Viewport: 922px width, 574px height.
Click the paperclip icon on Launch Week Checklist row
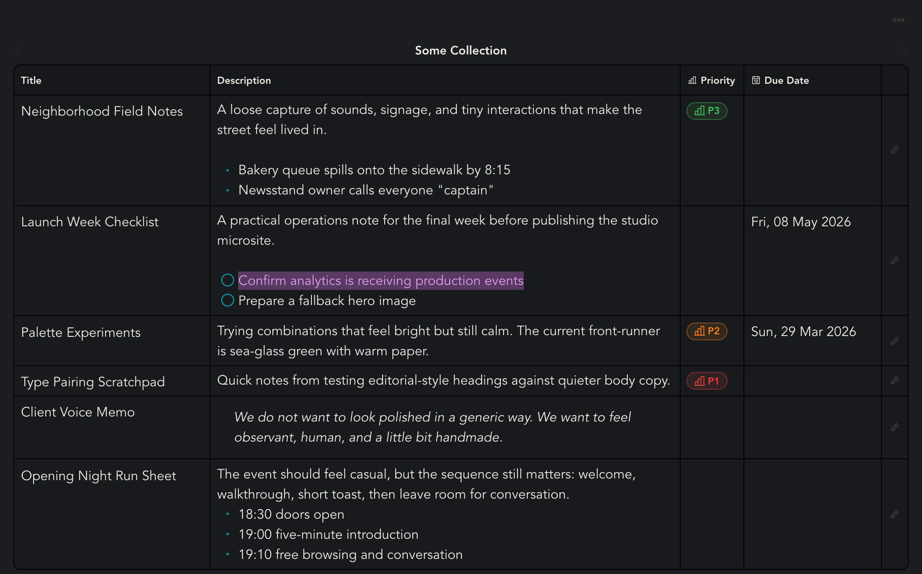(x=895, y=260)
